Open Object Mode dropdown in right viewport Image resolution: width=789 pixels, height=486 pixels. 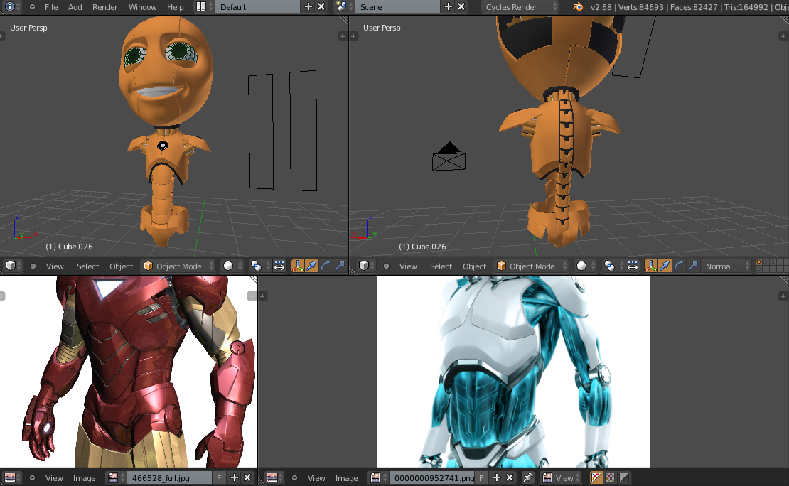532,266
